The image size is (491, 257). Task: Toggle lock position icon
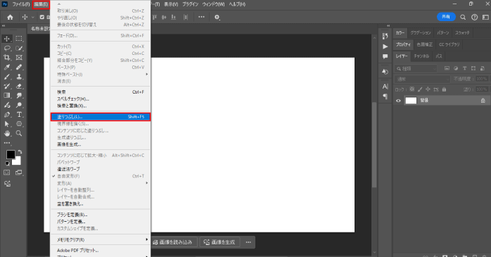428,89
